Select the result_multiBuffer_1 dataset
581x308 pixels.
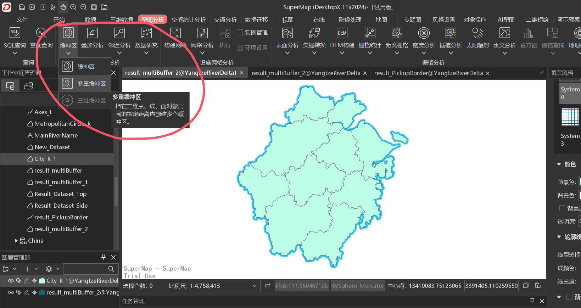point(61,182)
